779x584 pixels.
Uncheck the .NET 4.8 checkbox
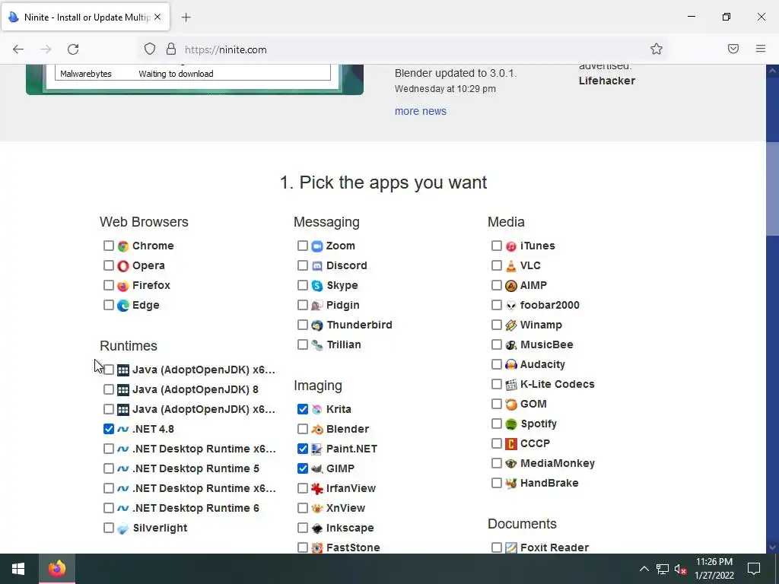click(x=108, y=429)
